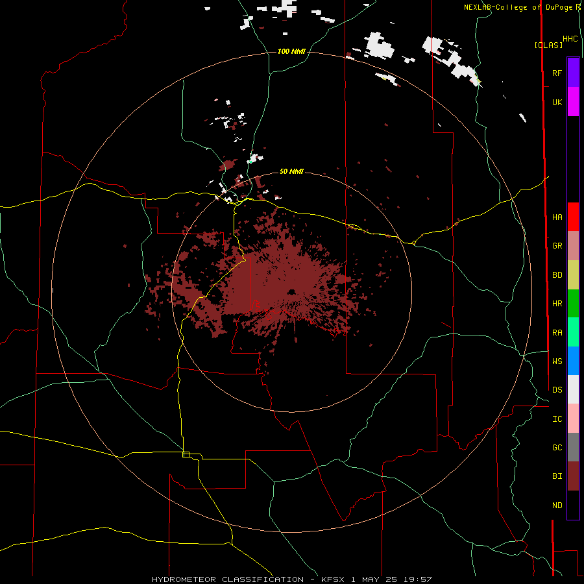Click the HHC product label

[x=570, y=39]
